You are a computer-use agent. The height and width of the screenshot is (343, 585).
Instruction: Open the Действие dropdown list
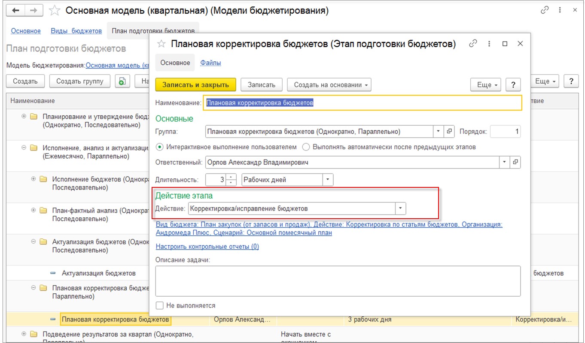tap(401, 208)
